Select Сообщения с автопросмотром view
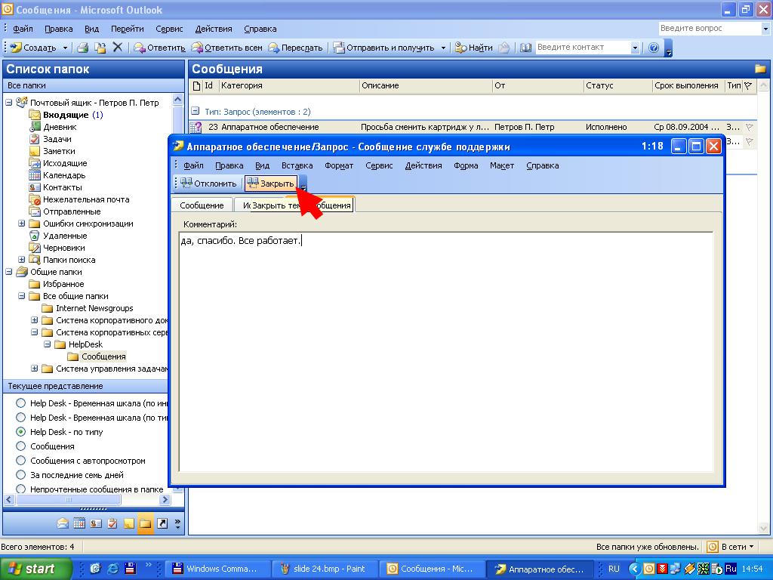The height and width of the screenshot is (580, 773). tap(20, 460)
